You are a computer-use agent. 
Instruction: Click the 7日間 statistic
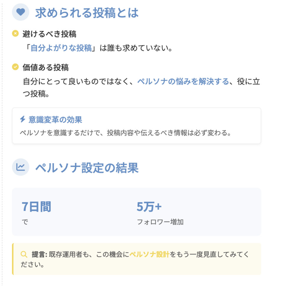(36, 206)
